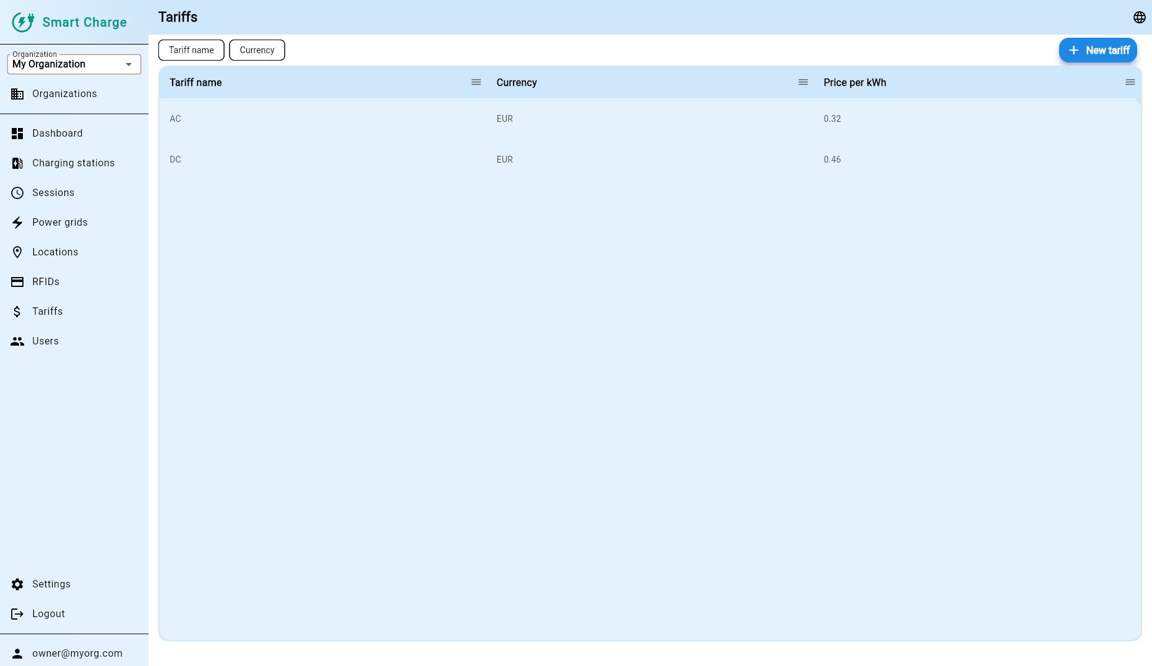Click the globe language icon

(x=1139, y=17)
